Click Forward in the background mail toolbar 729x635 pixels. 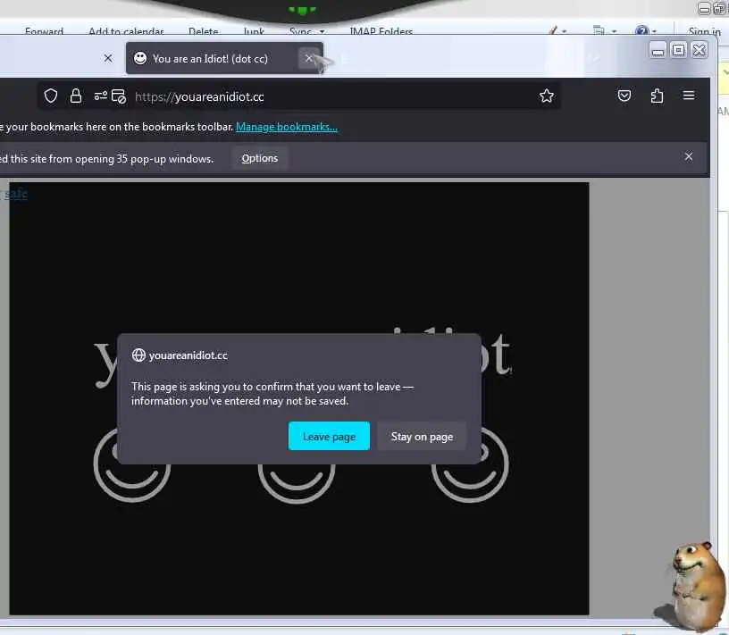(44, 31)
